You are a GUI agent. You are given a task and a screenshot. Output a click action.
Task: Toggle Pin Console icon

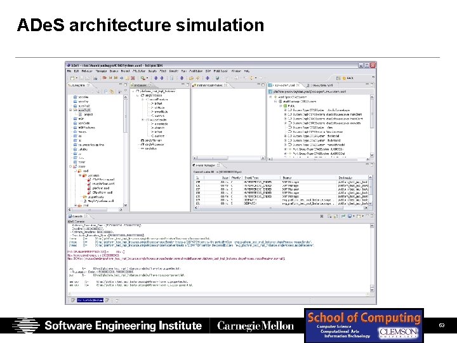(343, 217)
